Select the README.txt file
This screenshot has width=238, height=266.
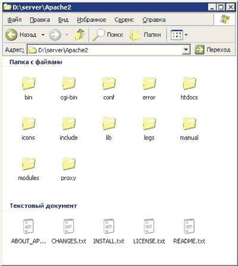pyautogui.click(x=189, y=231)
